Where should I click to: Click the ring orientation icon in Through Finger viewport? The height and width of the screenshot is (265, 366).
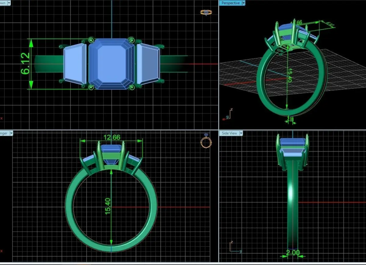[206, 141]
